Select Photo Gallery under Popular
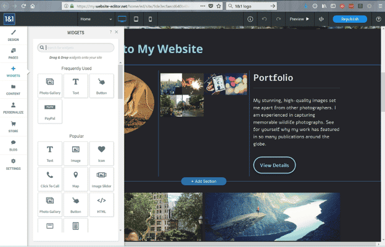Viewport: 385px width, 247px height. pyautogui.click(x=50, y=204)
